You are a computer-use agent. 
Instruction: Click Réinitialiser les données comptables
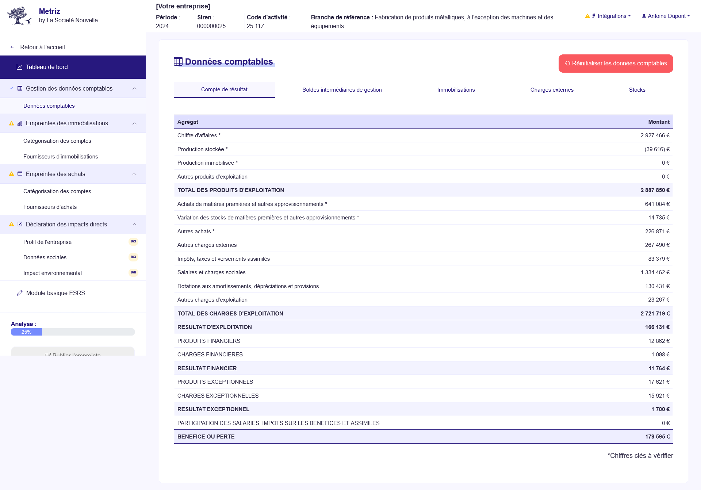point(616,63)
